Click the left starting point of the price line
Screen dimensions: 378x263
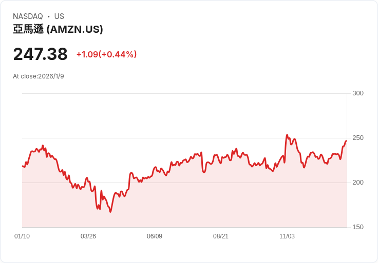coord(23,166)
